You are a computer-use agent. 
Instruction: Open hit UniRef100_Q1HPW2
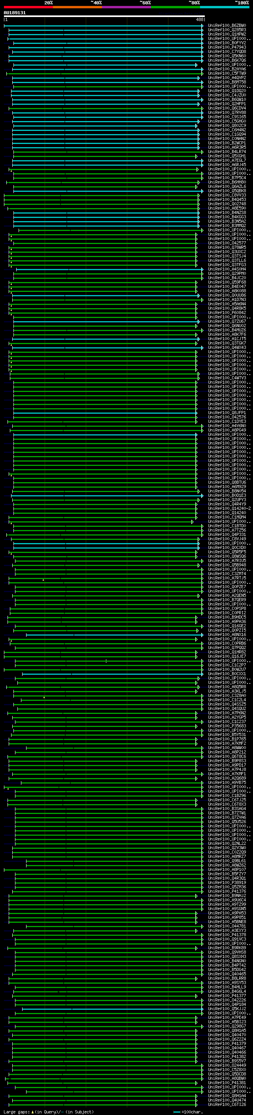[227, 34]
